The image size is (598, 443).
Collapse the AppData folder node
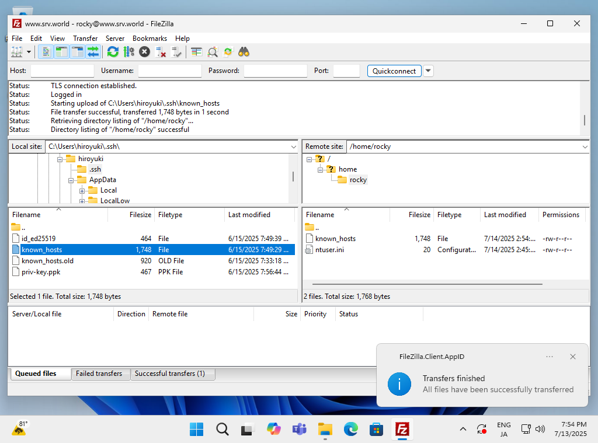(x=71, y=180)
